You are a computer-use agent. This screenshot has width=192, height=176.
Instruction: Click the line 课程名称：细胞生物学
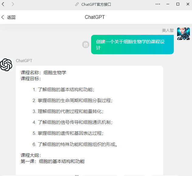43,72
